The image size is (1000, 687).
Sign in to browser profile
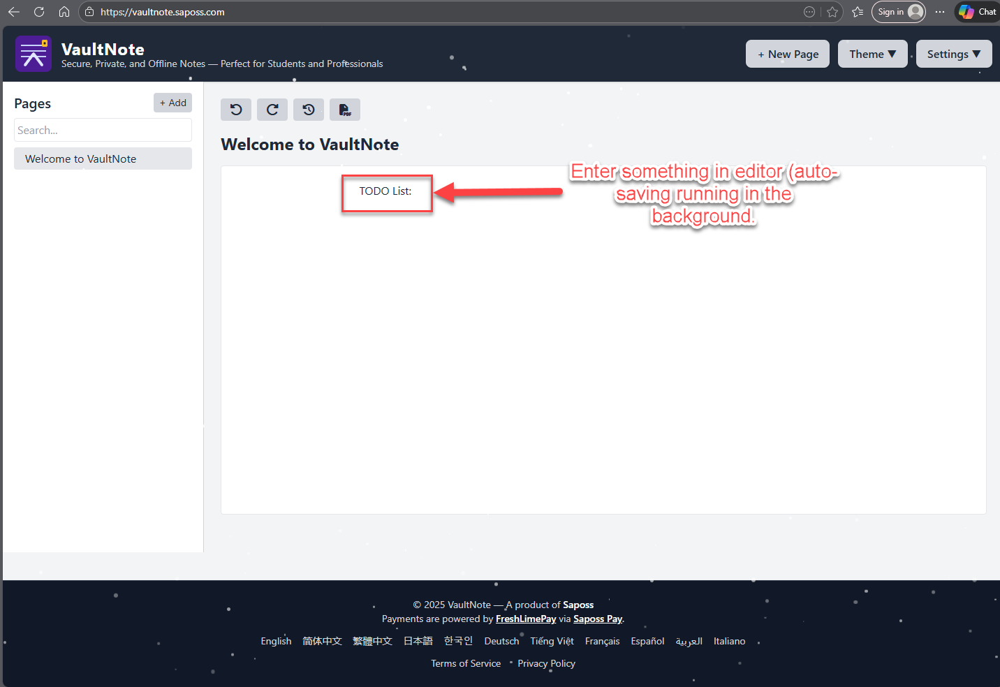(x=899, y=12)
